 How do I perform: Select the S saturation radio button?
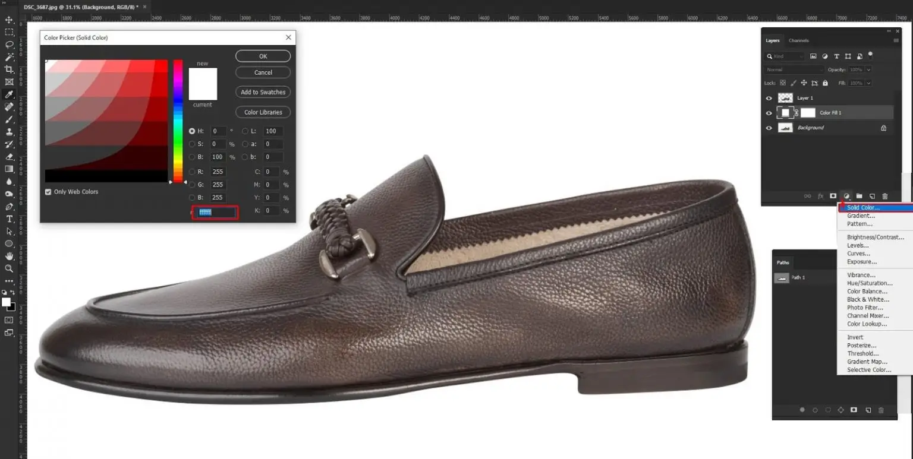tap(192, 144)
